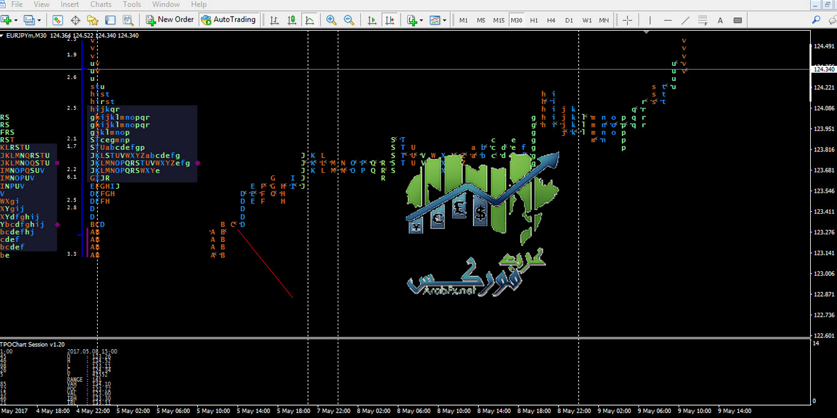Open the Help menu
Screen dimensions: 837x418
coord(199,4)
